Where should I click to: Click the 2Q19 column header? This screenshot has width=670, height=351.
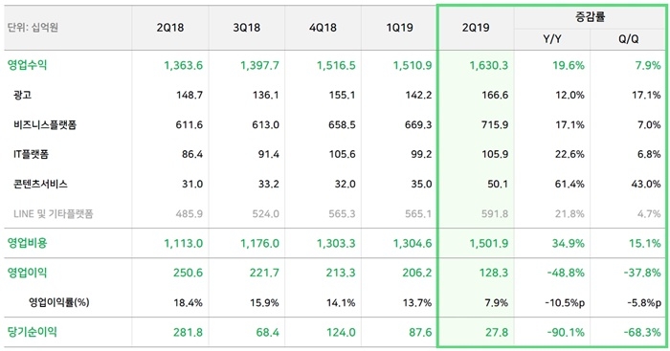(476, 28)
